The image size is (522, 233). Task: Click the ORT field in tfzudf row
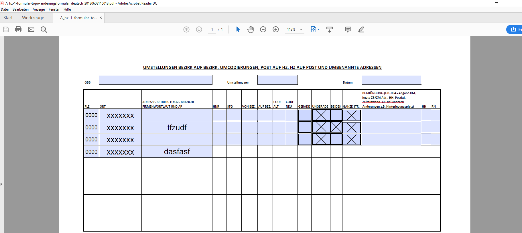pyautogui.click(x=120, y=127)
